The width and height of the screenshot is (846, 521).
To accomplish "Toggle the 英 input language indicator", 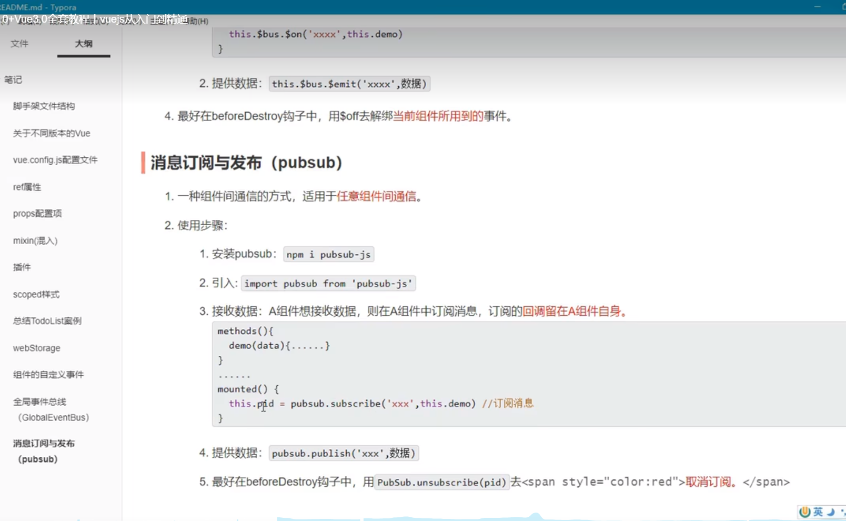I will tap(818, 512).
